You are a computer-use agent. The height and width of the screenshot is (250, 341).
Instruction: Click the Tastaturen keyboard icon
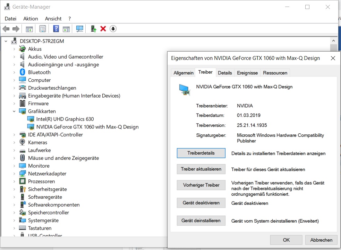(x=23, y=227)
